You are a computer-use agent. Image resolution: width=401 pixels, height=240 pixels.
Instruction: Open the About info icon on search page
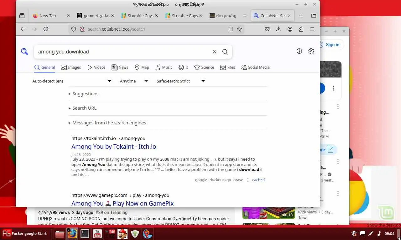299,51
